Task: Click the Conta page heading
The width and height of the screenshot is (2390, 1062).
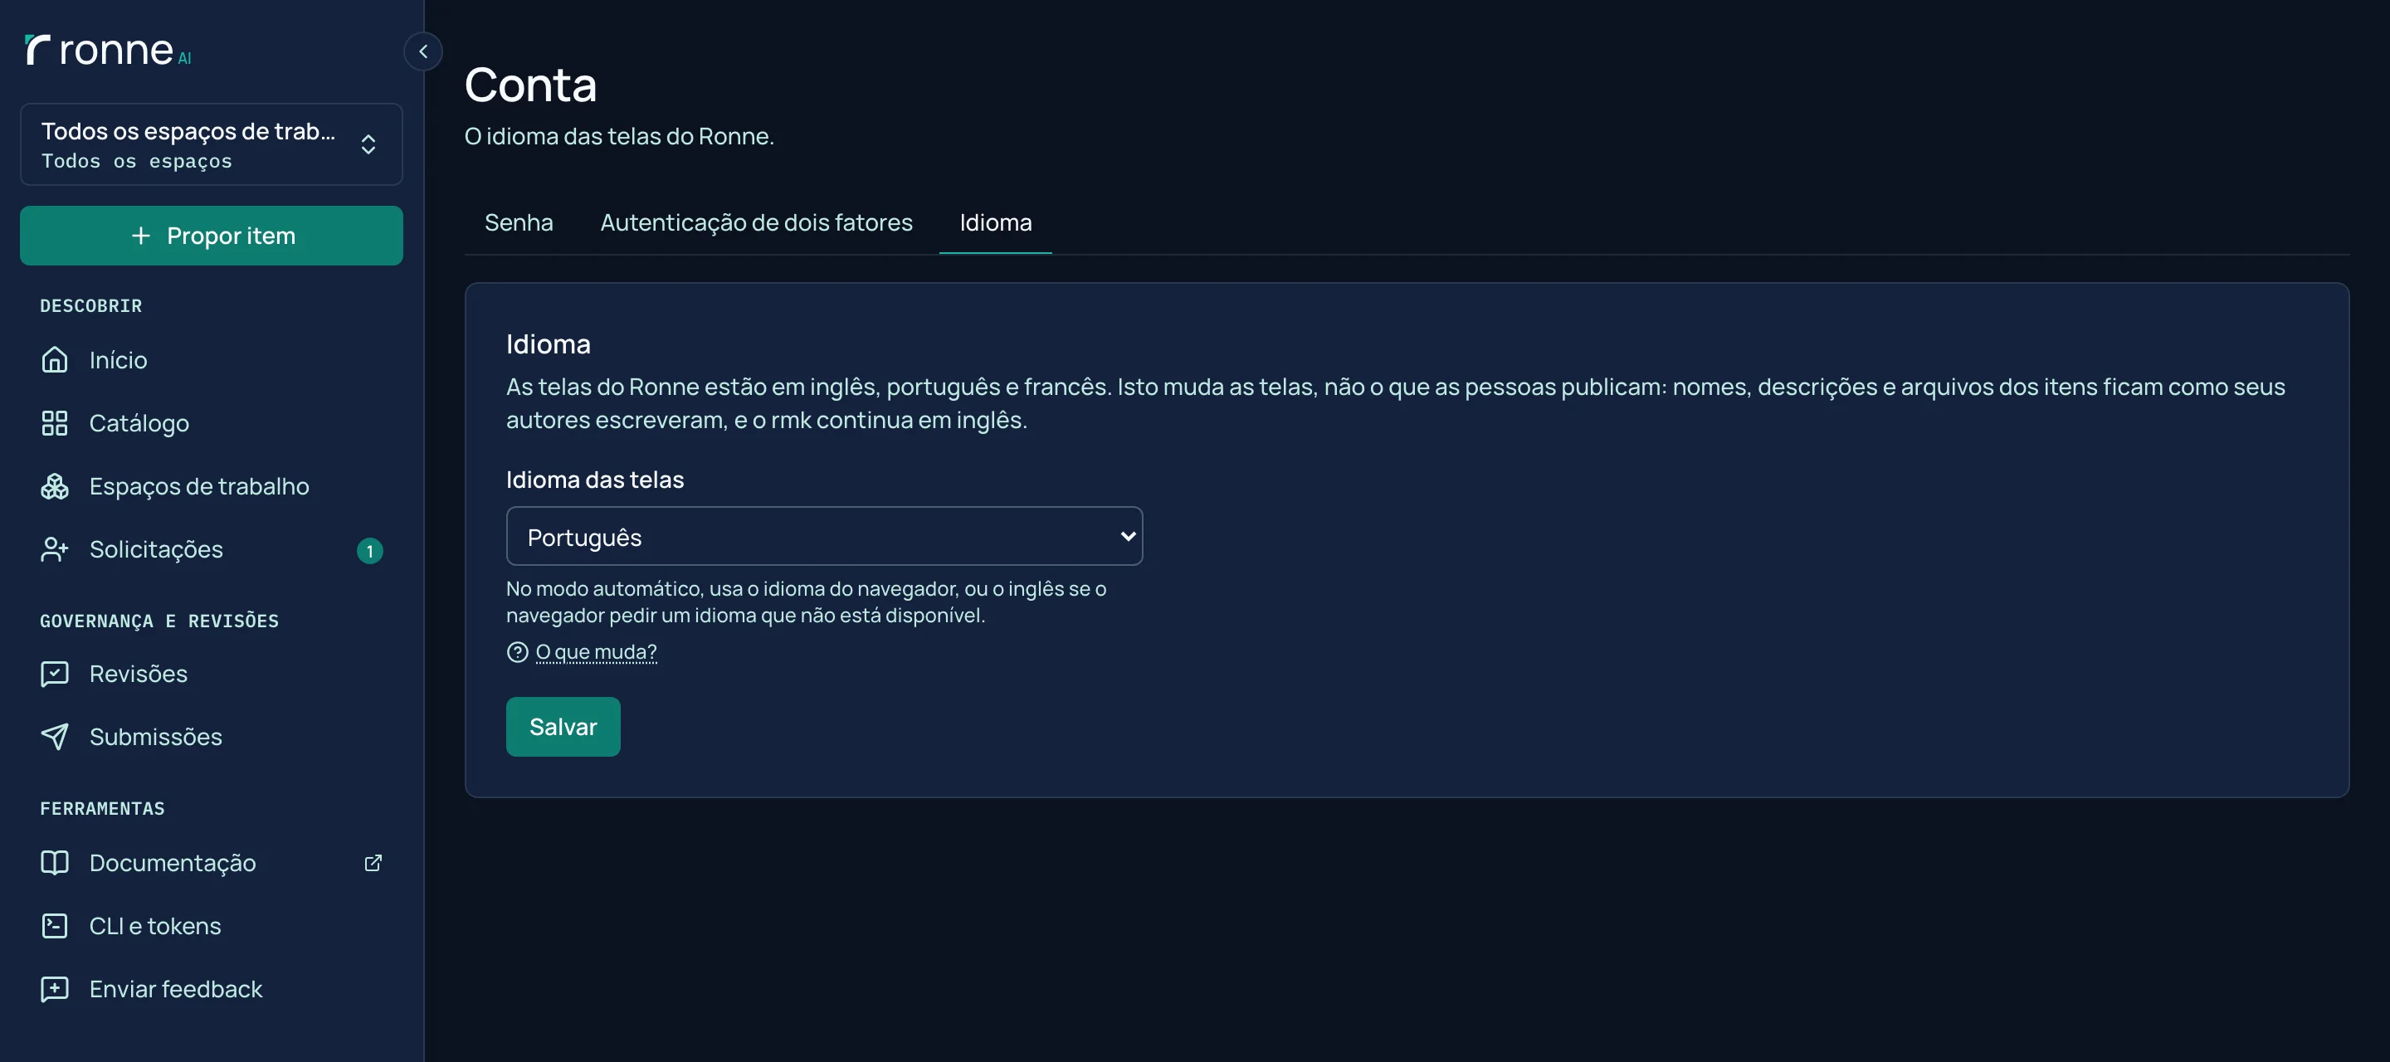Action: point(531,85)
